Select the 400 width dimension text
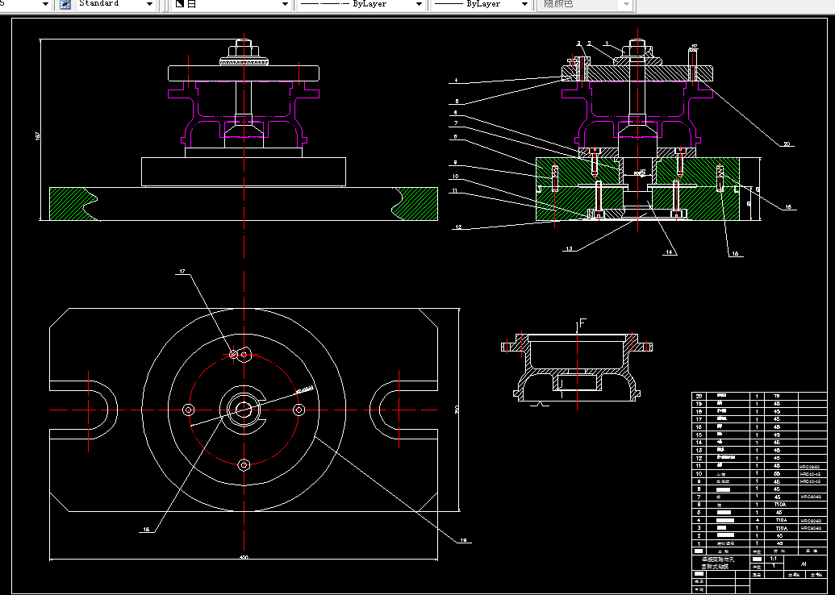 [x=244, y=558]
